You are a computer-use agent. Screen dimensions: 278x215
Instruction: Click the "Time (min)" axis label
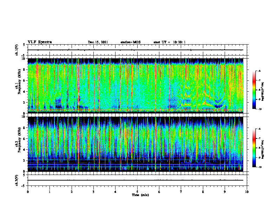pyautogui.click(x=140, y=195)
